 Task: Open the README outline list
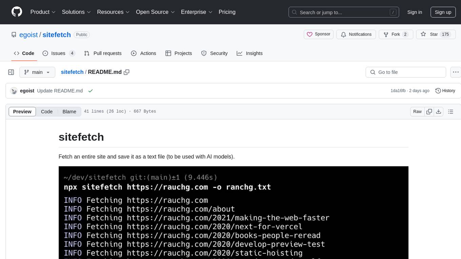(x=450, y=112)
